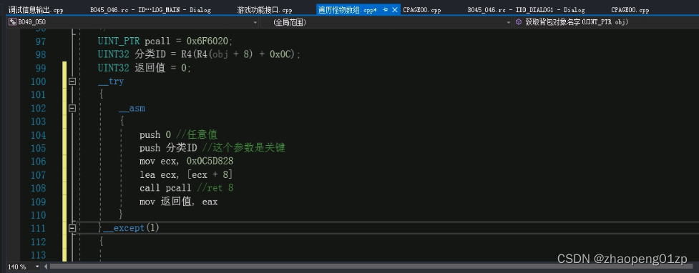Screen dimensions: 699x273
Task: Click the 'push 0' instruction
Action: click(x=155, y=135)
